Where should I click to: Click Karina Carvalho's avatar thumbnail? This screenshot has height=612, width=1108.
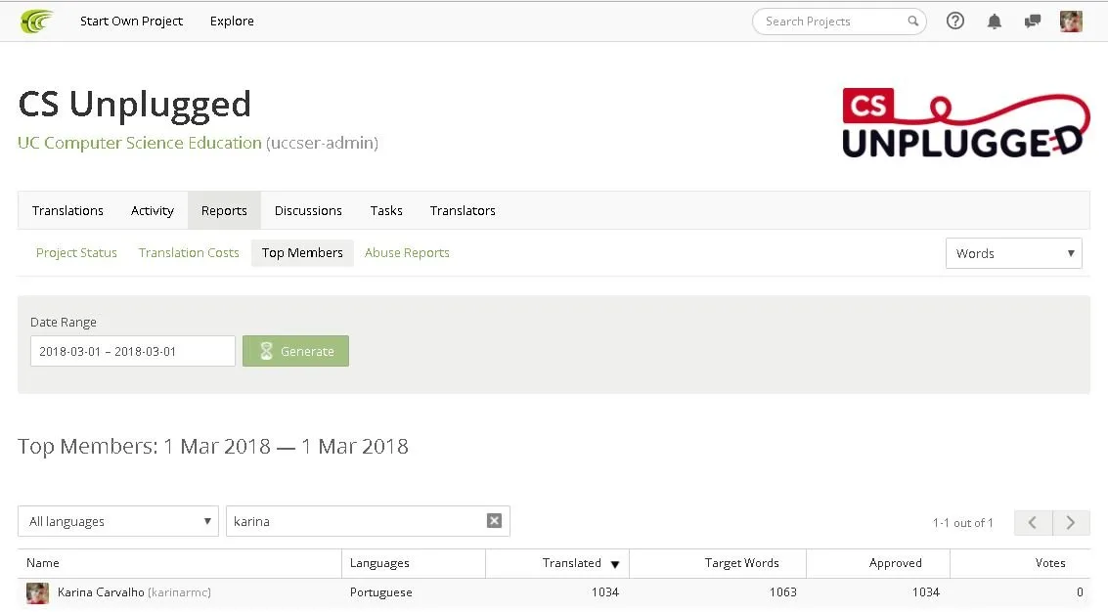37,592
